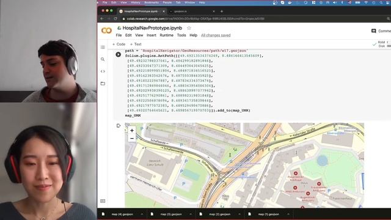Expand options for map (2).geojson download
The width and height of the screenshot is (391, 220).
tap(239, 214)
